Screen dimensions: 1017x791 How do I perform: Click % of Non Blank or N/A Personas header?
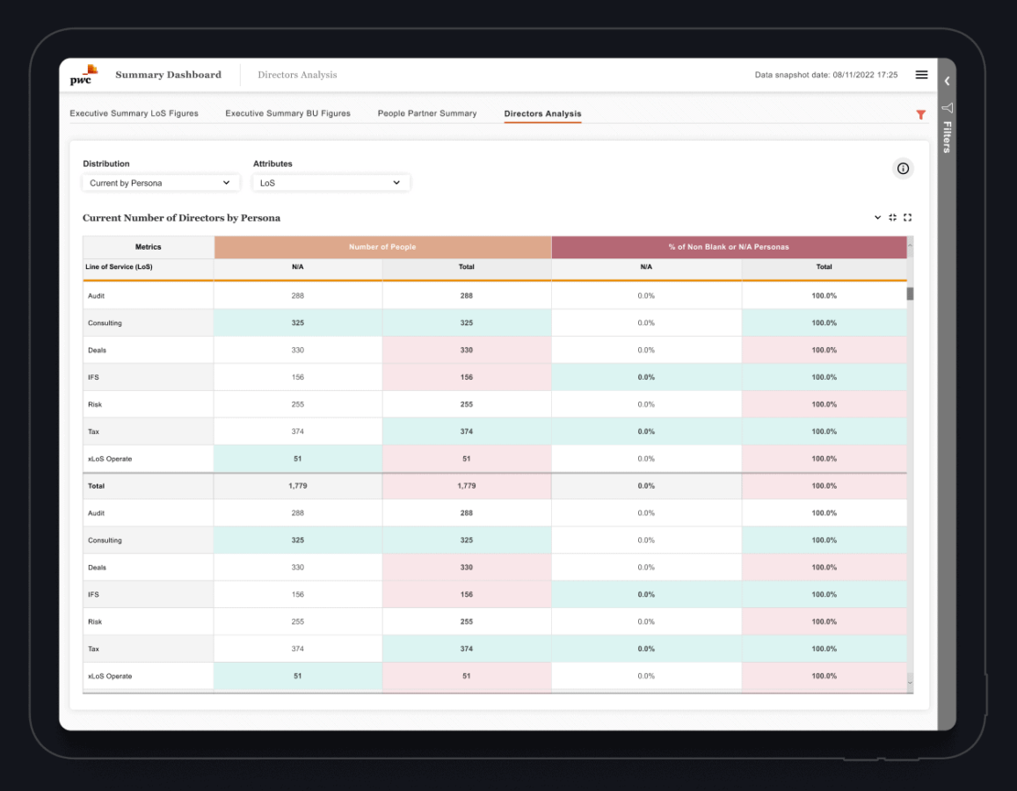pyautogui.click(x=729, y=247)
